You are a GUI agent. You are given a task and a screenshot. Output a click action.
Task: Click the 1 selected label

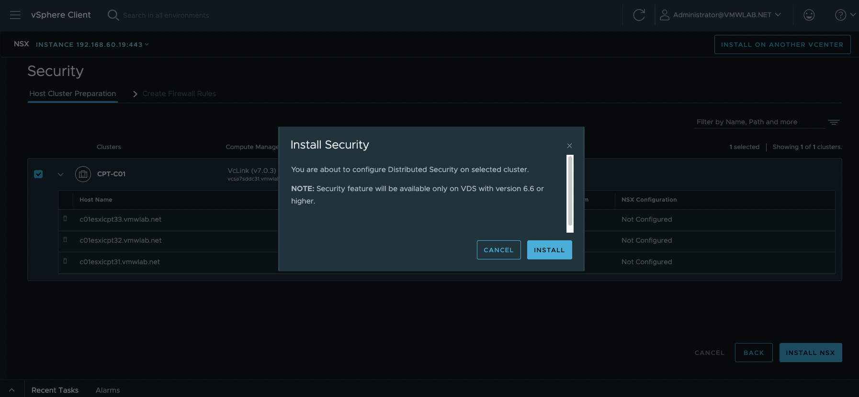(745, 147)
